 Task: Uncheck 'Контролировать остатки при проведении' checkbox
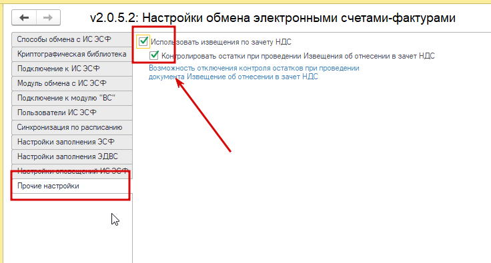click(x=153, y=56)
